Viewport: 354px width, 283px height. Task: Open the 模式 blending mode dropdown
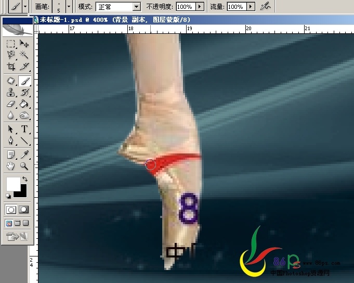coord(136,7)
